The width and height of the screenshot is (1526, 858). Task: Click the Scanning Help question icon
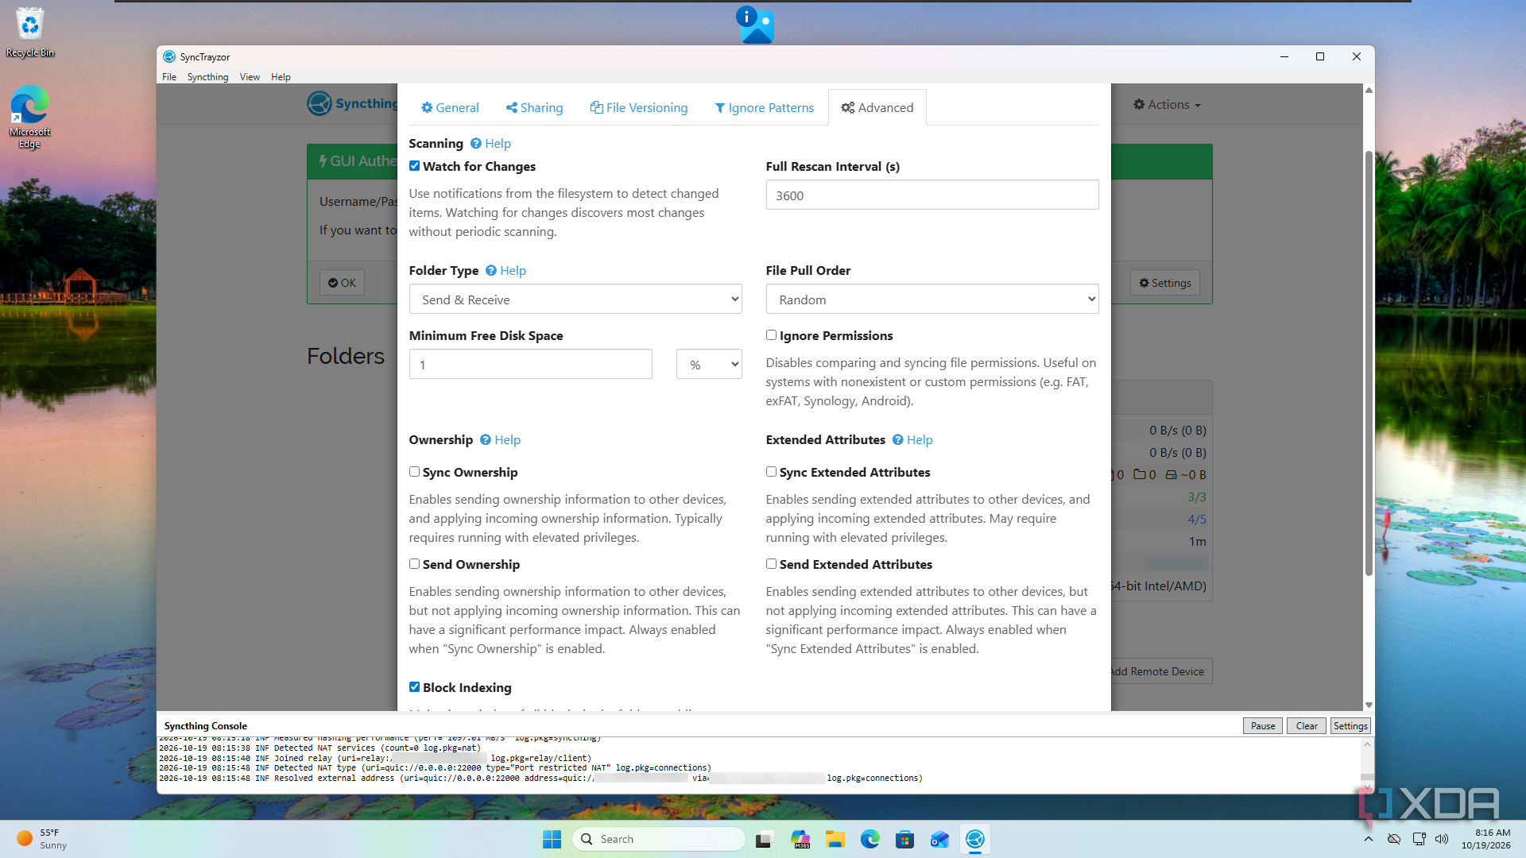coord(475,143)
